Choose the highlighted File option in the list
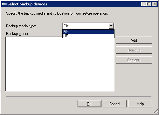 [88, 31]
